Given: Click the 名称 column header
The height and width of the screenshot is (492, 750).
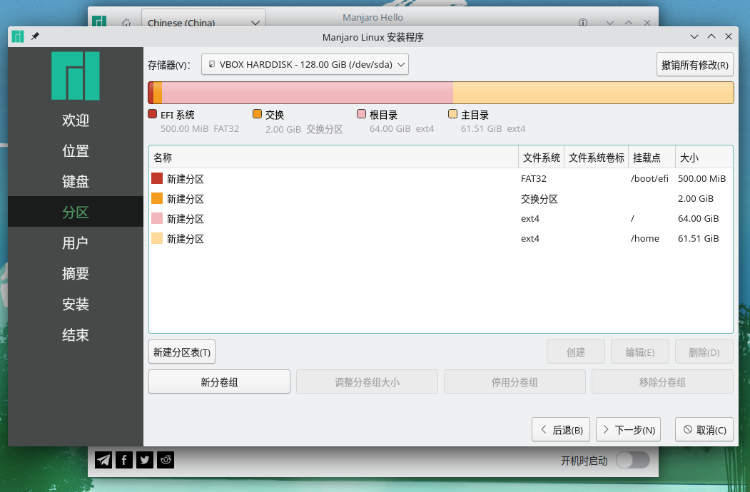Looking at the screenshot, I should (x=334, y=158).
